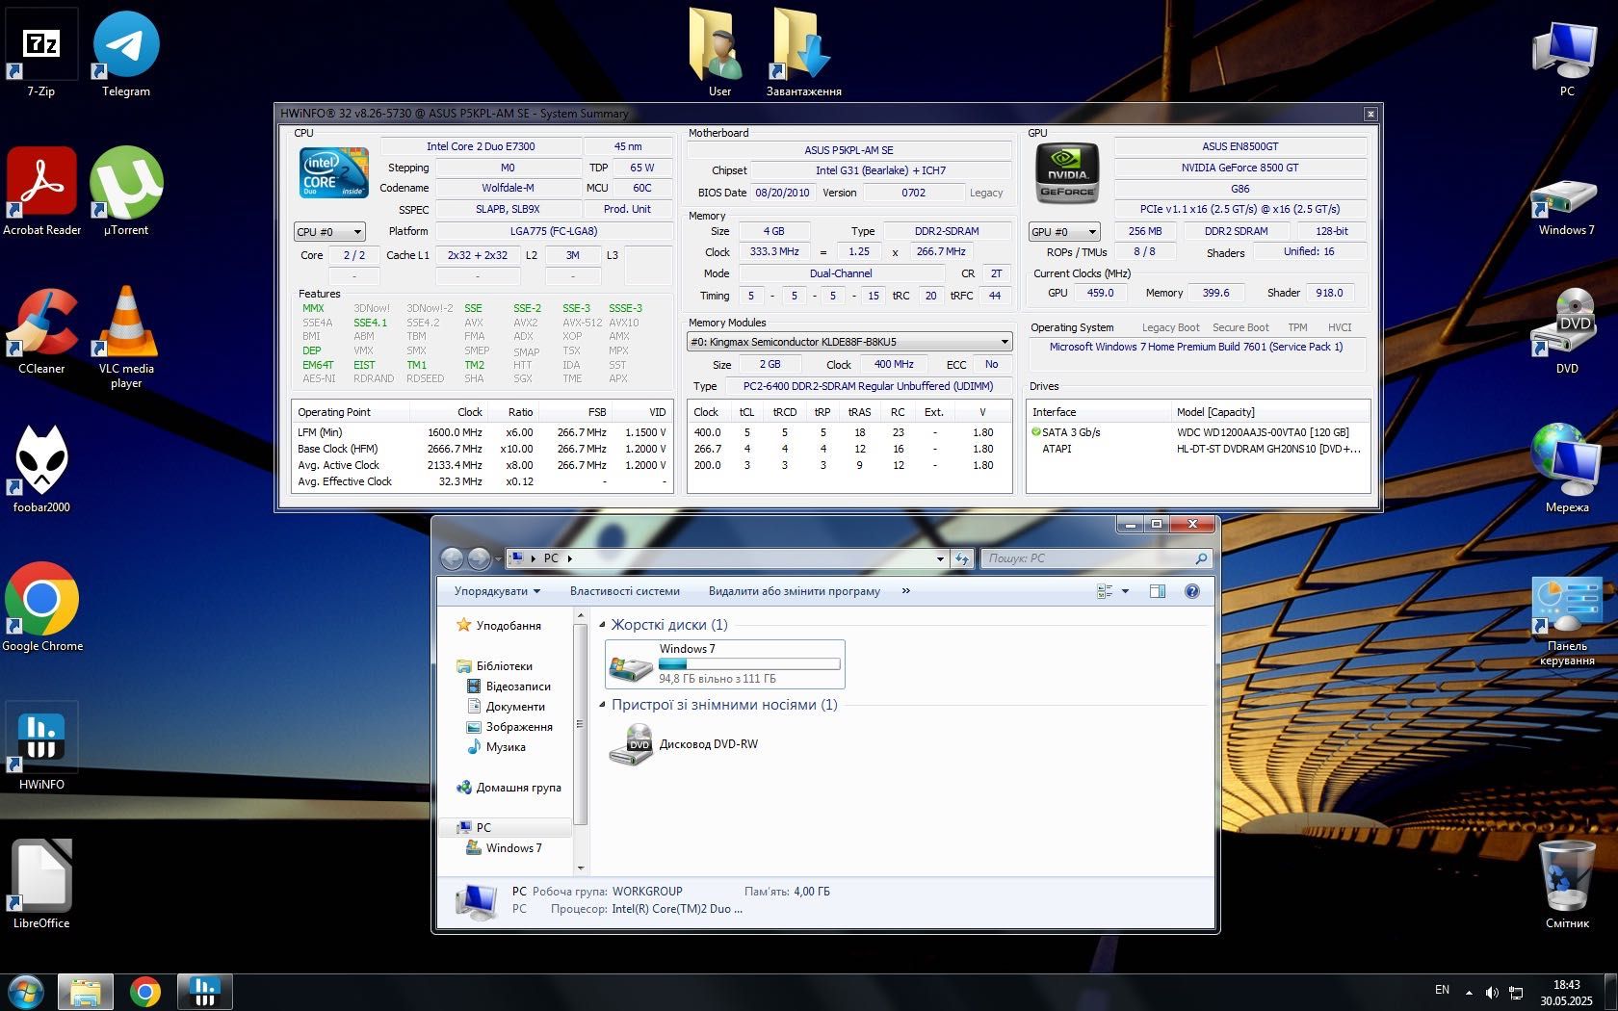The height and width of the screenshot is (1011, 1618).
Task: Click Властивості системи in toolbar
Action: 624,591
